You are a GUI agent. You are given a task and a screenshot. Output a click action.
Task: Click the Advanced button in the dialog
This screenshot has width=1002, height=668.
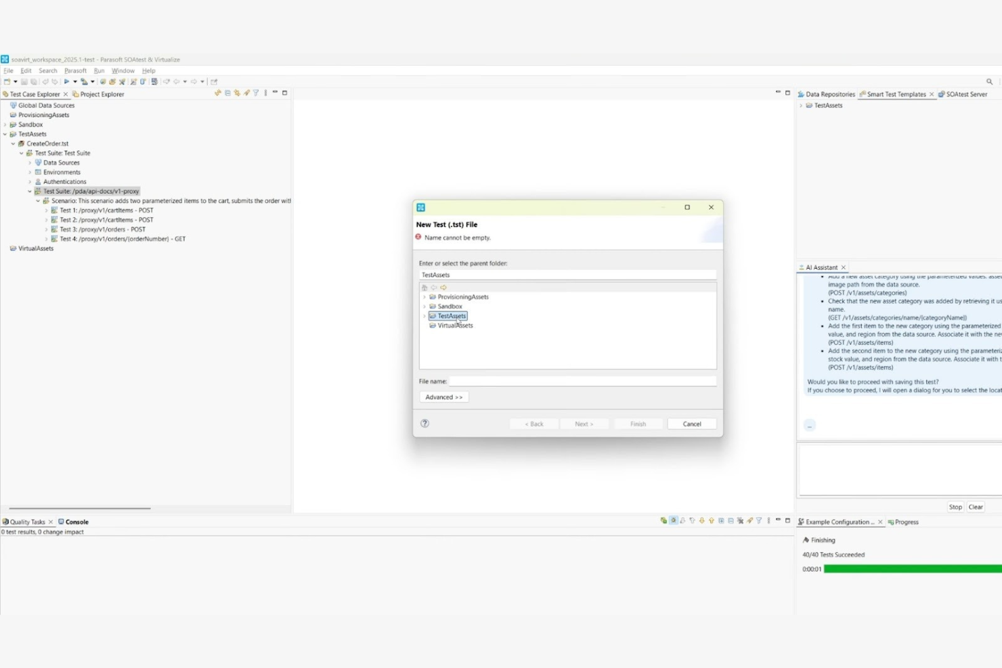click(443, 397)
